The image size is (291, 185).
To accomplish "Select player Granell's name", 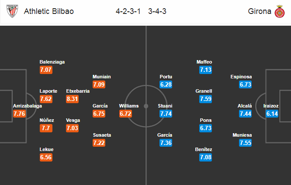I will coord(204,91).
